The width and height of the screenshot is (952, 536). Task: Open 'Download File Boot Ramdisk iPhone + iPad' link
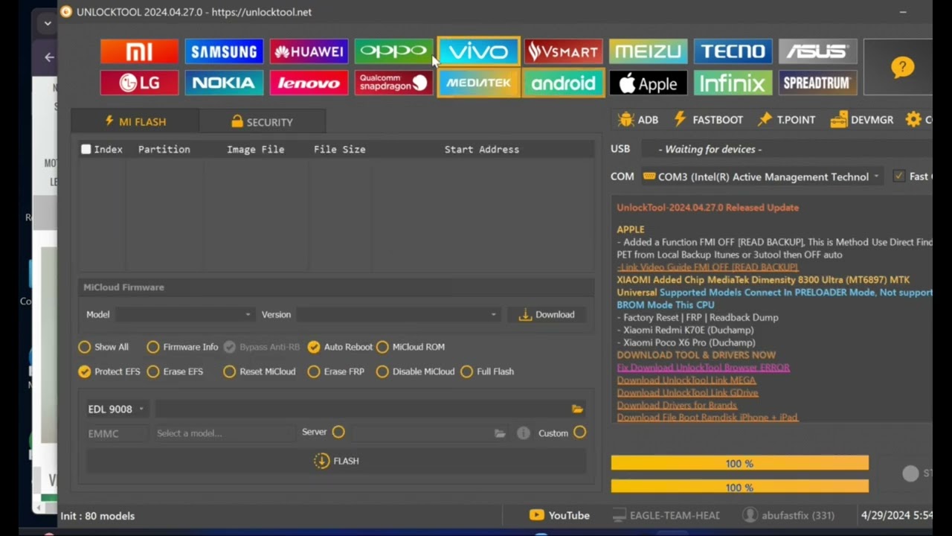tap(707, 418)
